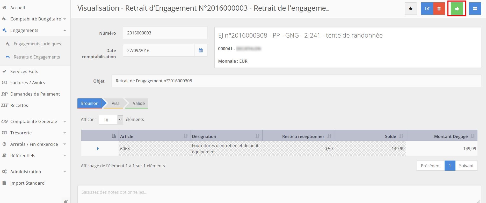Expand the row for article 6063
Image resolution: width=486 pixels, height=203 pixels.
[x=98, y=149]
